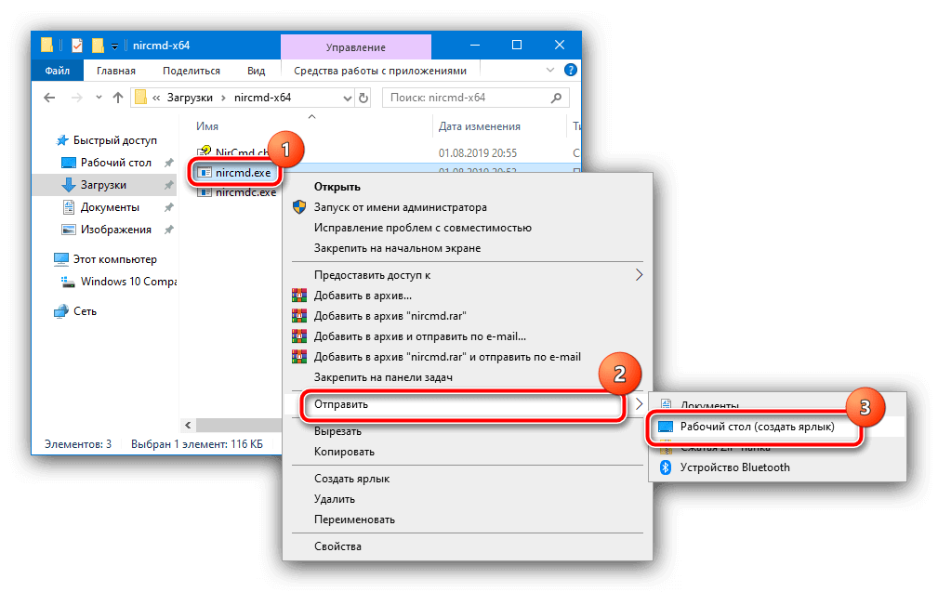Open the Файл menu tab
The width and height of the screenshot is (938, 592).
click(58, 71)
